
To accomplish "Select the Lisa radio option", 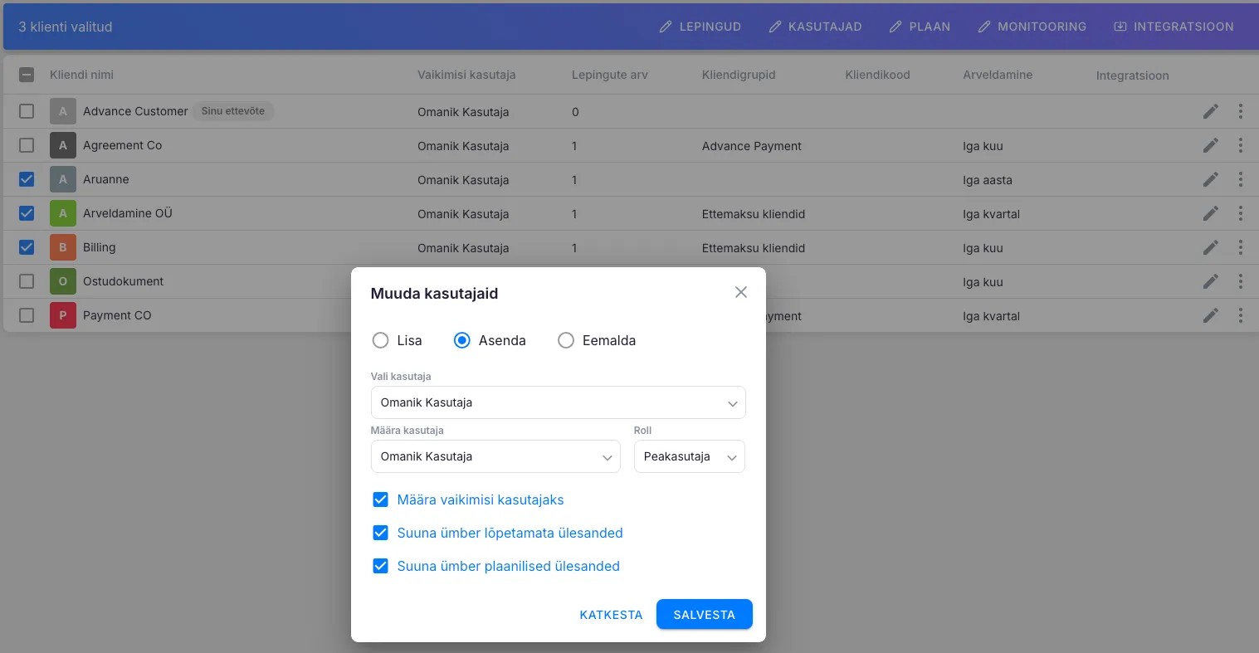I will [380, 340].
